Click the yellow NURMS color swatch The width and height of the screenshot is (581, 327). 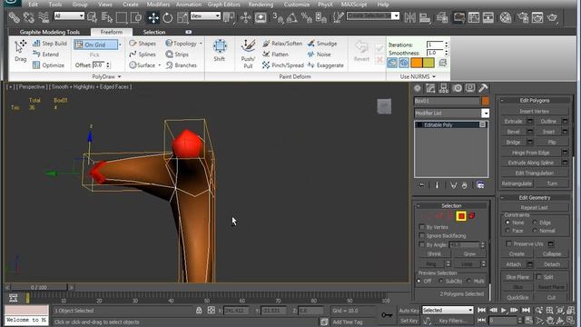[x=428, y=63]
